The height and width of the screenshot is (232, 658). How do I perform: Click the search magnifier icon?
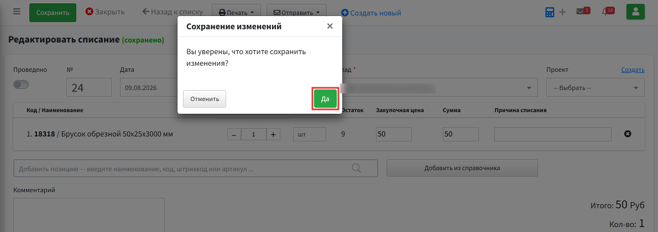click(x=356, y=168)
